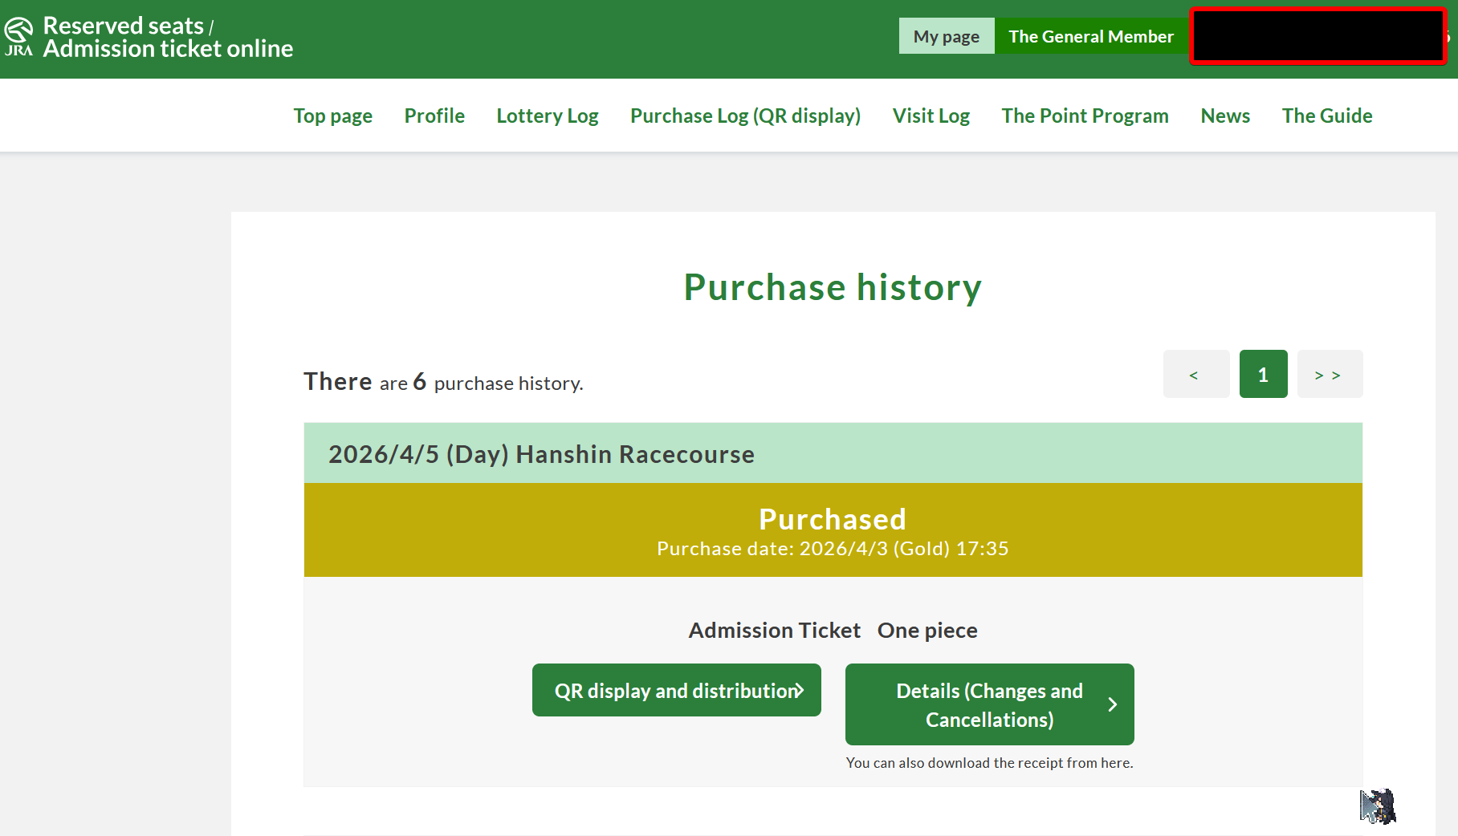Open the News menu item
1458x836 pixels.
tap(1225, 116)
